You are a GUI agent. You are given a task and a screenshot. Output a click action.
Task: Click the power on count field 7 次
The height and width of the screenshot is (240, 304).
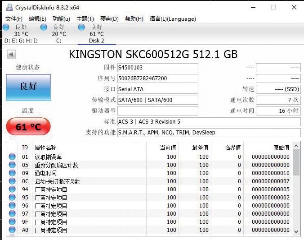click(278, 100)
